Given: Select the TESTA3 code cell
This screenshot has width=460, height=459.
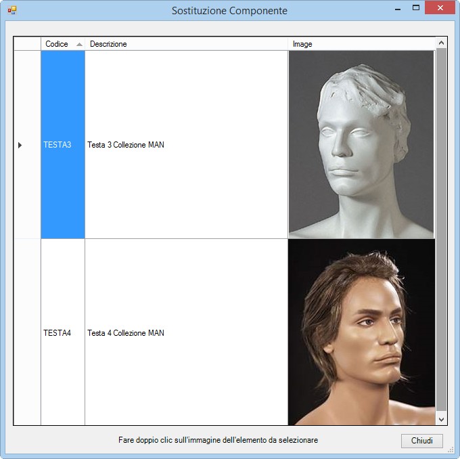Looking at the screenshot, I should coord(63,144).
